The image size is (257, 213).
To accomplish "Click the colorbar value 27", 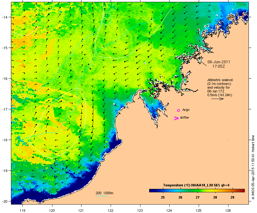I will pyautogui.click(x=197, y=197).
